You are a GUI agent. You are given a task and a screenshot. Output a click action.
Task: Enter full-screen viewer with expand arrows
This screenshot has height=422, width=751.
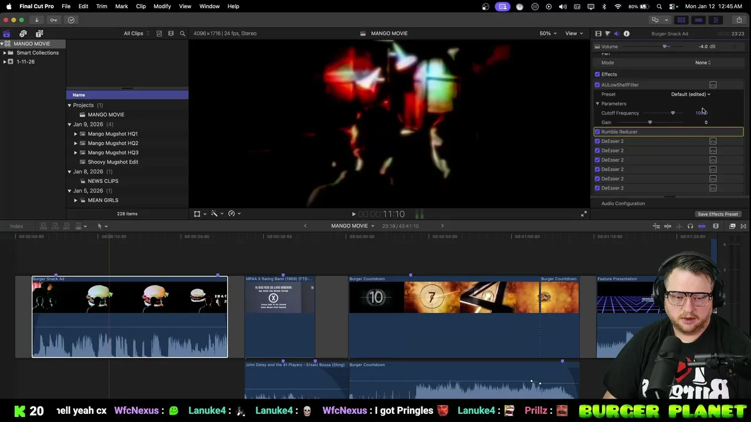pyautogui.click(x=584, y=214)
